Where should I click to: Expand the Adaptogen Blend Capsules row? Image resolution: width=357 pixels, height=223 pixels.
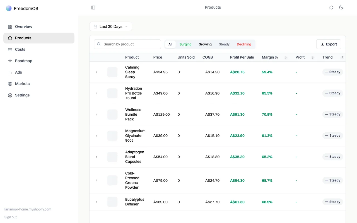(x=97, y=157)
